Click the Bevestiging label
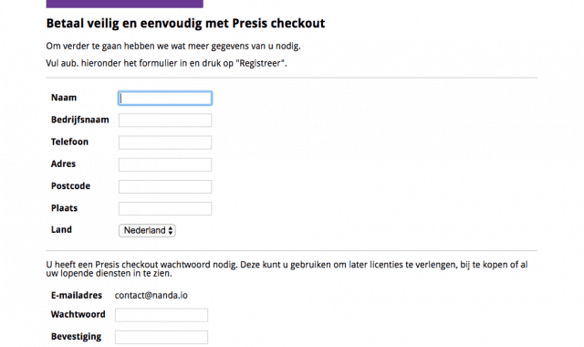The height and width of the screenshot is (347, 584). (x=76, y=337)
